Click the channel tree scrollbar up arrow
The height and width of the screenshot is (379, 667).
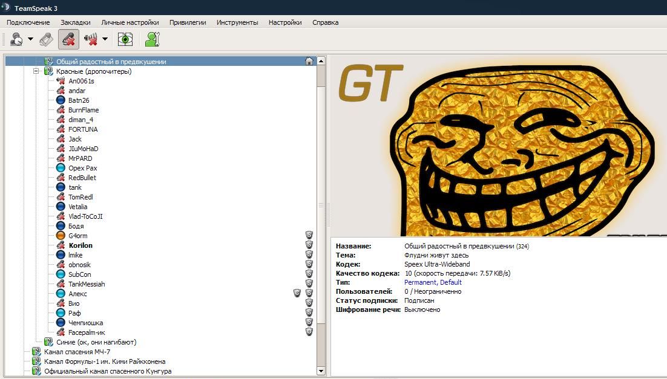click(x=321, y=61)
